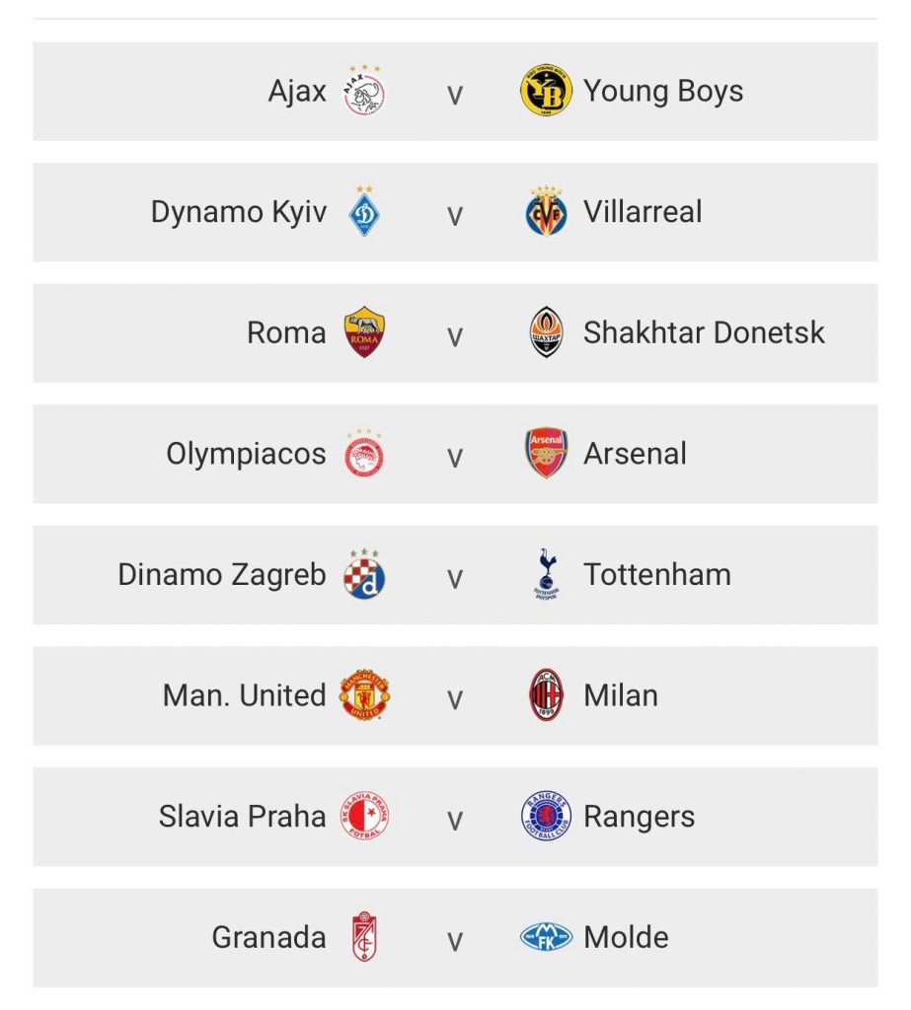Open the Roma wolf crest
The height and width of the screenshot is (1010, 911).
click(x=364, y=332)
